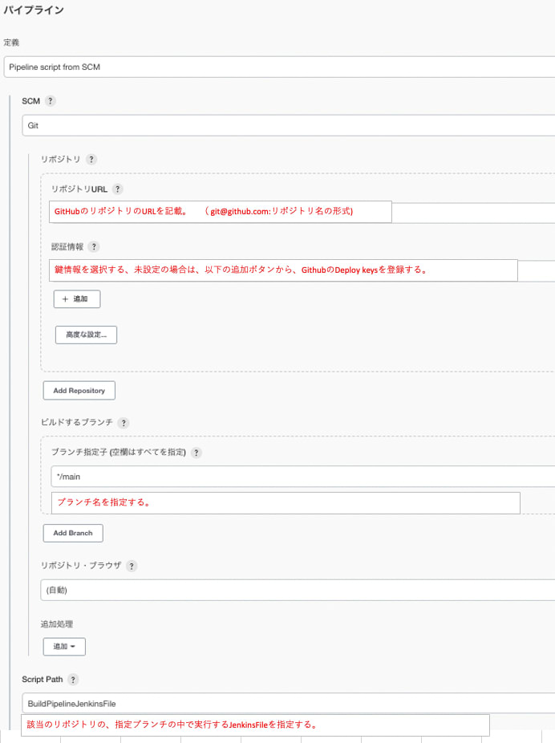Focus the branch specifier field containing */main
The image size is (555, 743).
[x=303, y=477]
